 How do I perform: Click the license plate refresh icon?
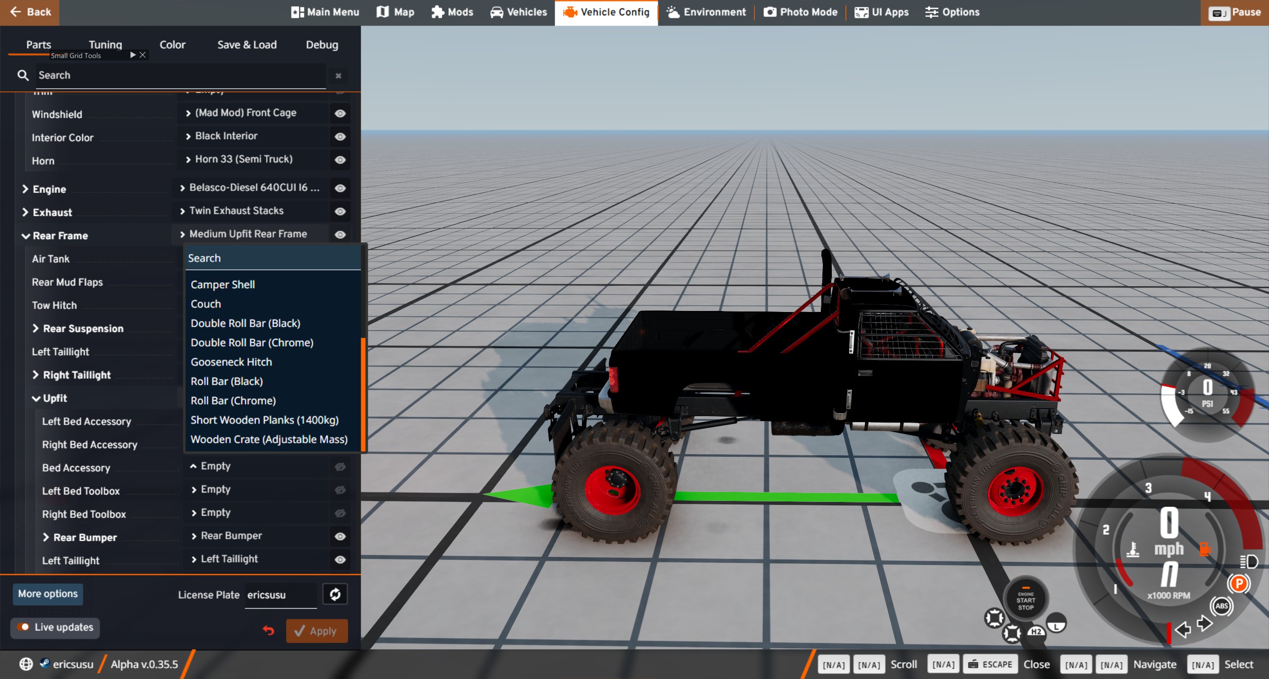click(335, 594)
